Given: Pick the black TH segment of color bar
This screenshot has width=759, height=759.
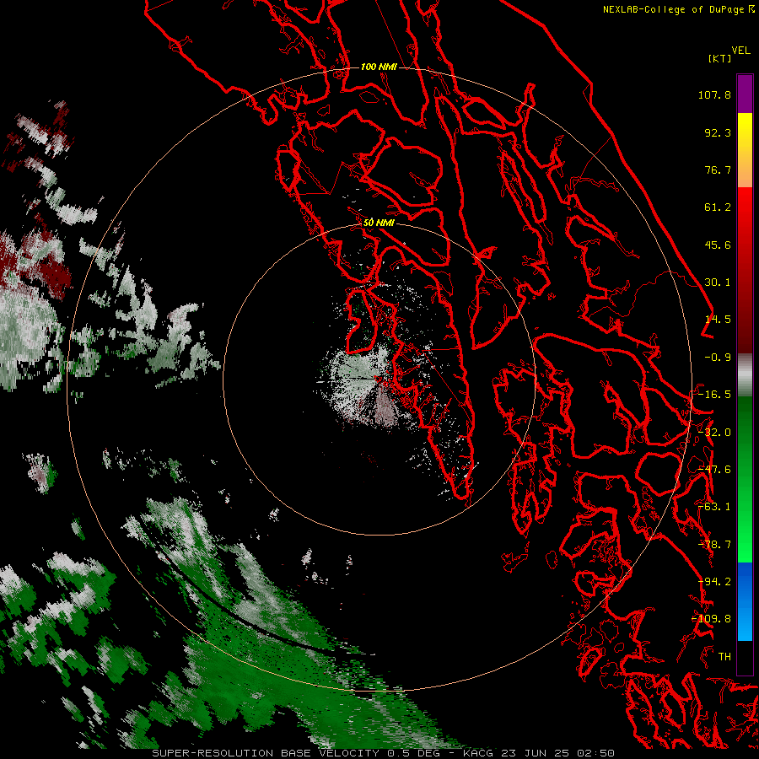Looking at the screenshot, I should click(x=745, y=658).
